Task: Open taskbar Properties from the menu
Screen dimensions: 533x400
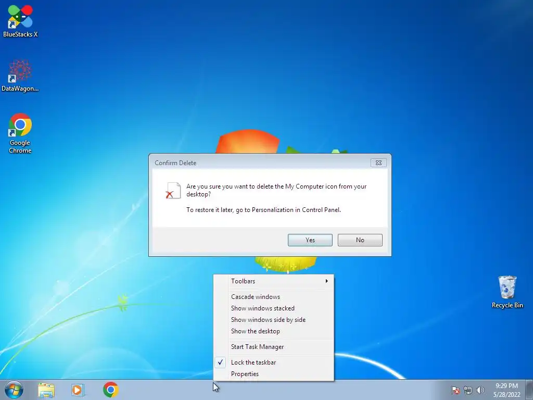Action: pyautogui.click(x=274, y=374)
